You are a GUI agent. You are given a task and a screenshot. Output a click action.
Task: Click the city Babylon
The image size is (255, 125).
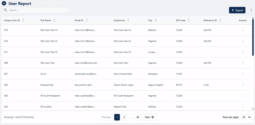pyautogui.click(x=152, y=30)
